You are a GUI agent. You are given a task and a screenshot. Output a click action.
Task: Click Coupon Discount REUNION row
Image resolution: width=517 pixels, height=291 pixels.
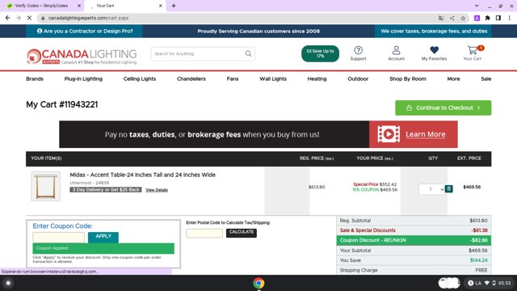[414, 241]
